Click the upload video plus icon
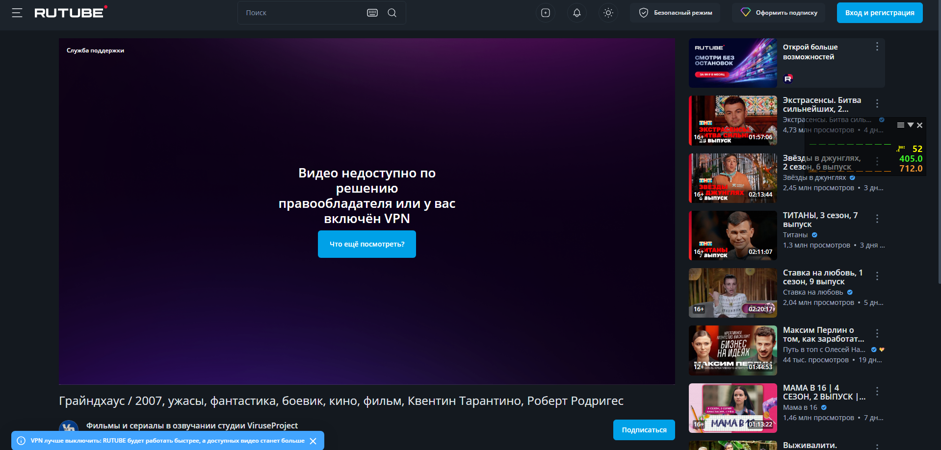Screen dimensions: 941x450 point(546,13)
